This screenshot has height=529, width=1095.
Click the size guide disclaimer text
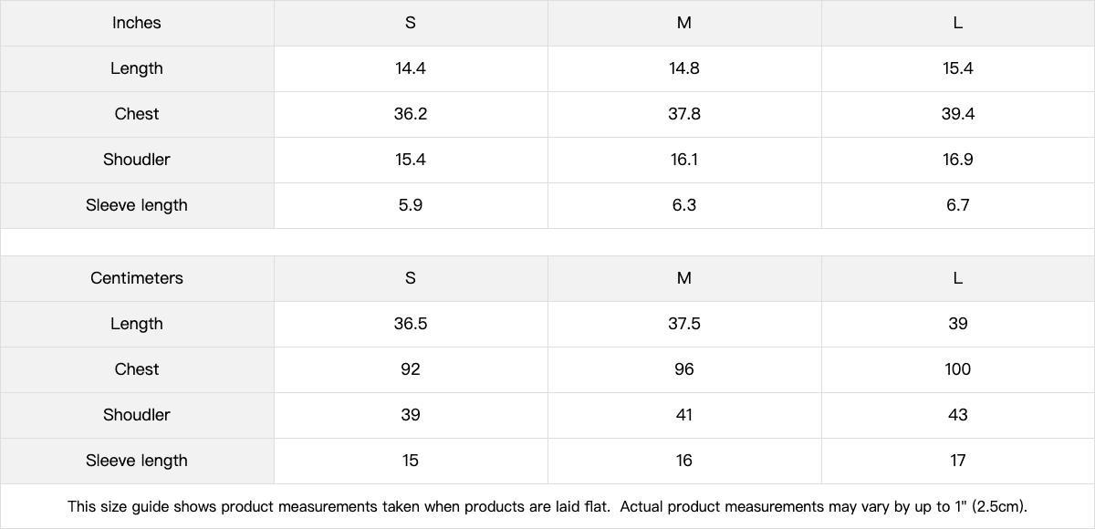click(547, 506)
